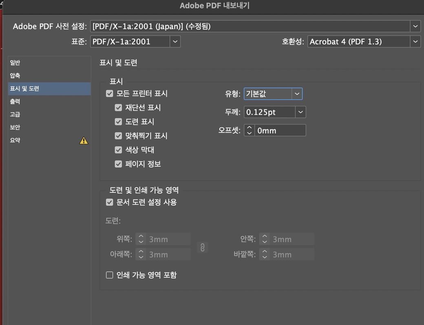
Task: Toggle 맞춰찍기 표시 checkbox
Action: pos(119,136)
